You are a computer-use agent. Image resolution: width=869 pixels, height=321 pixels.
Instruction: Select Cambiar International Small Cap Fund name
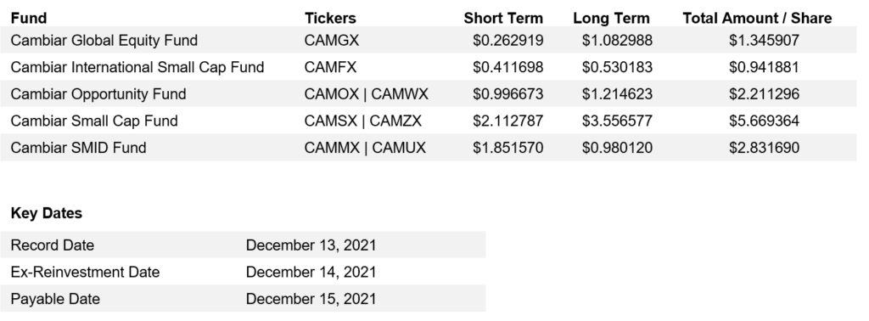click(137, 67)
